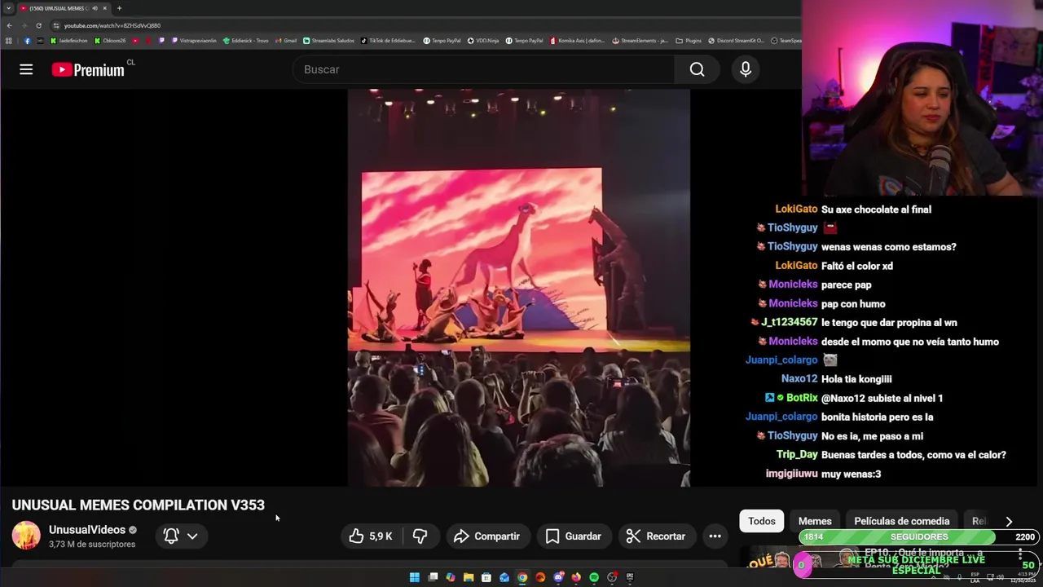Save the video with Guardar
Viewport: 1043px width, 587px height.
pyautogui.click(x=574, y=536)
